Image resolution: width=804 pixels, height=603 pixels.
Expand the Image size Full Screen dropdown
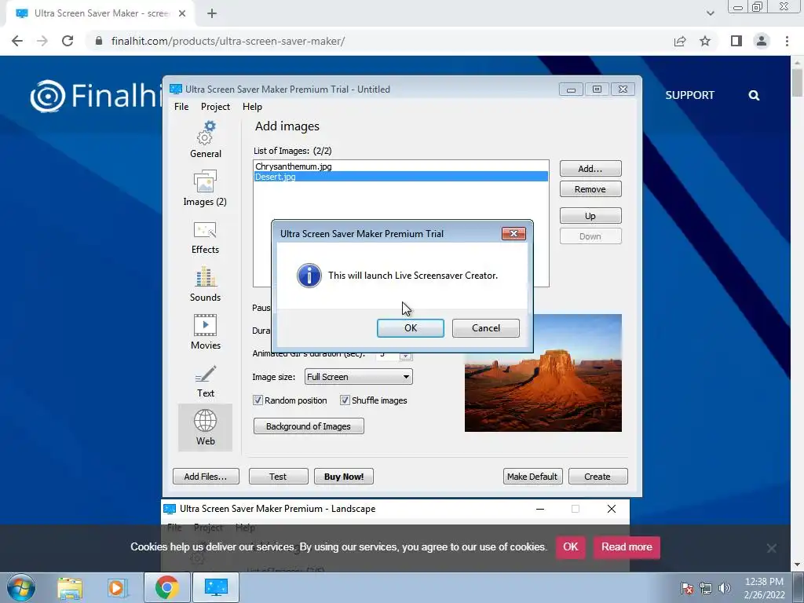(359, 377)
